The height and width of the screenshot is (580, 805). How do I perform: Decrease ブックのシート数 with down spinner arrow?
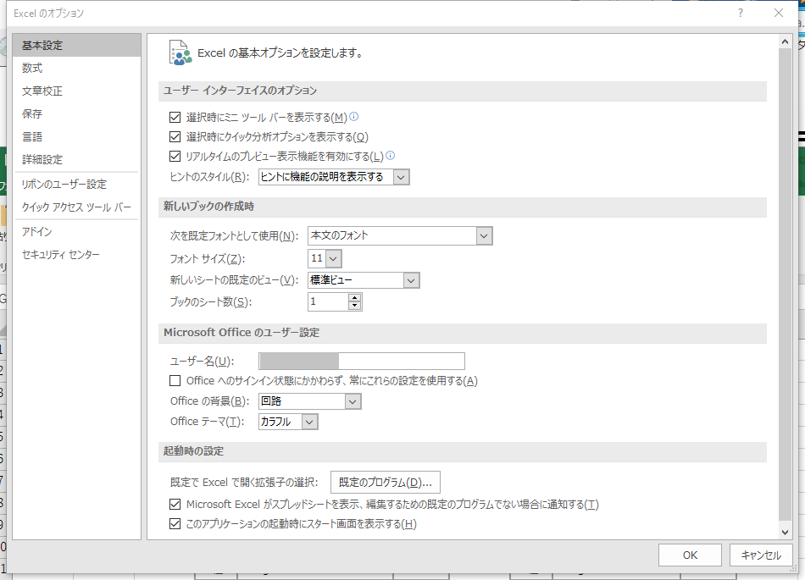point(354,307)
